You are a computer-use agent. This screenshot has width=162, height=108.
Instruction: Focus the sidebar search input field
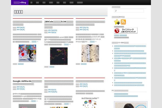[129, 11]
